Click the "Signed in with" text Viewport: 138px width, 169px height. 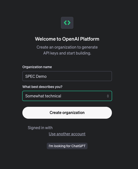click(40, 128)
